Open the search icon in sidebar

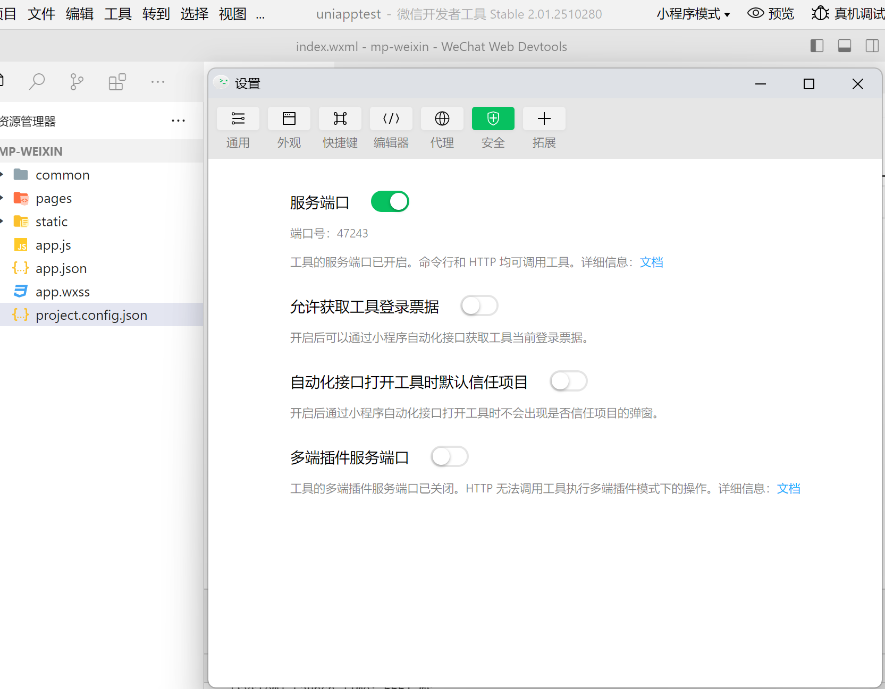(x=37, y=82)
